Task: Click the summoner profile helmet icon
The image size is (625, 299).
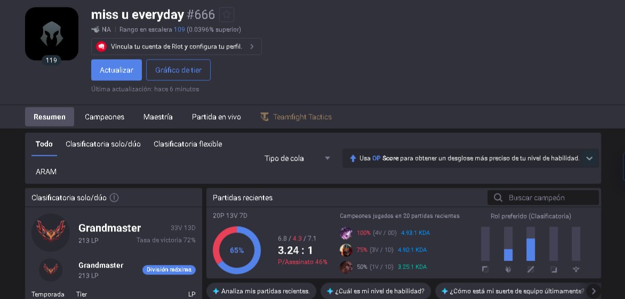Action: (x=51, y=34)
